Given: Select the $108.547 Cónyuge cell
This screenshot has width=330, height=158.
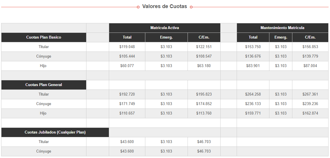Looking at the screenshot, I should (x=204, y=56).
